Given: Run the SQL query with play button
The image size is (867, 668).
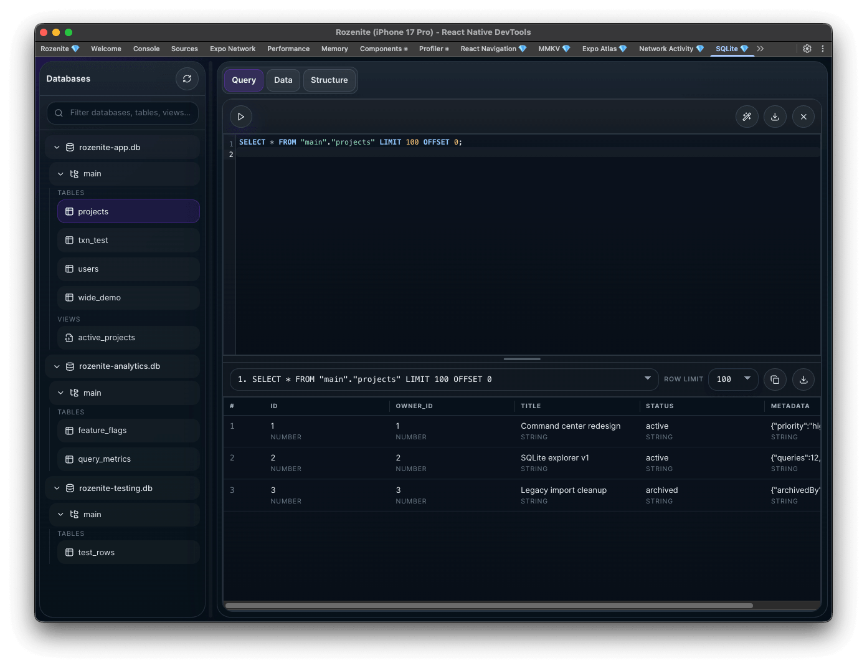Looking at the screenshot, I should click(x=241, y=117).
